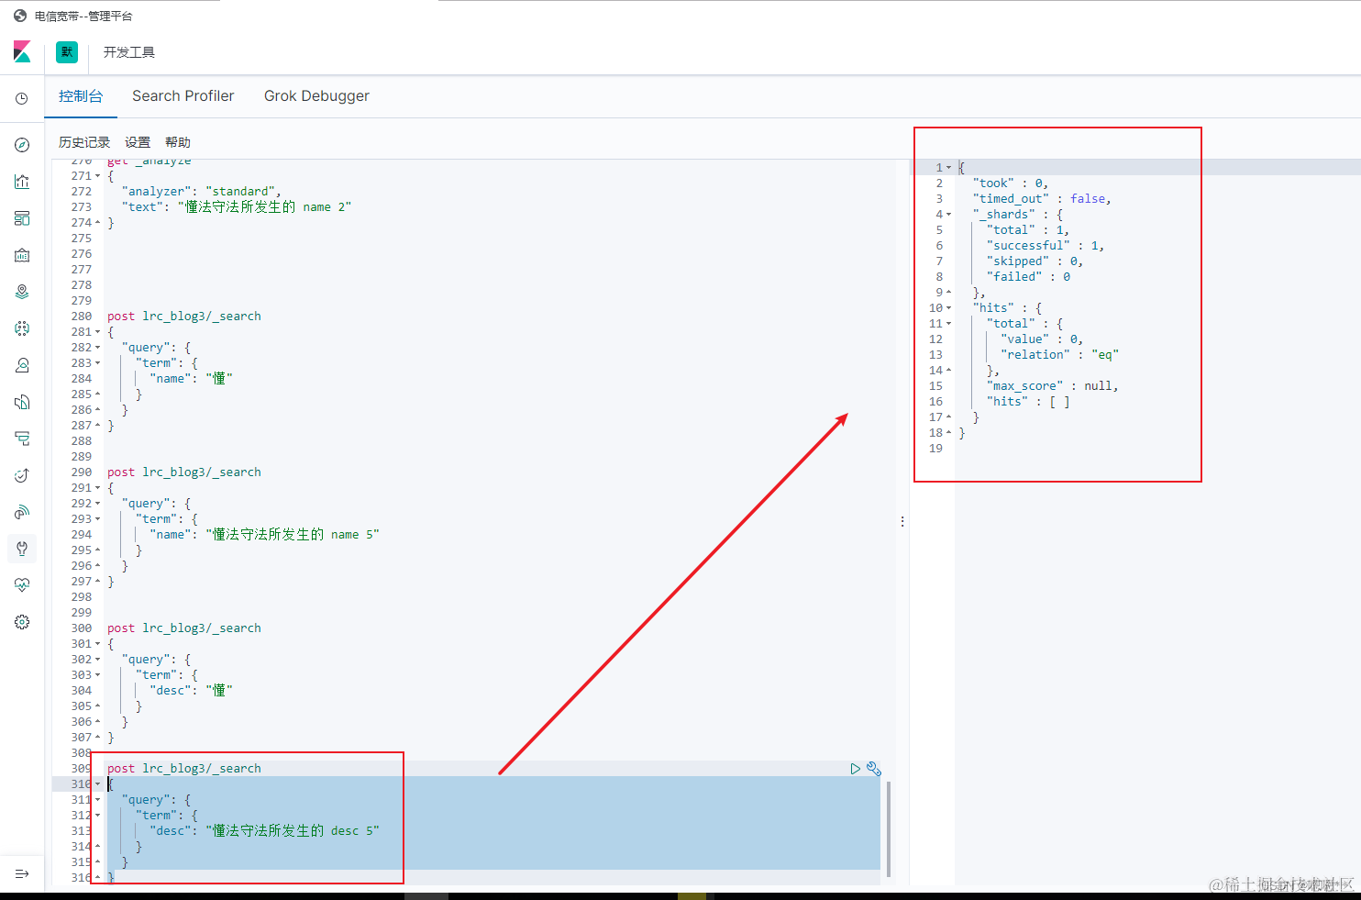Place the cursor on the "timed_out" response line
Image resolution: width=1361 pixels, height=900 pixels.
click(1042, 199)
